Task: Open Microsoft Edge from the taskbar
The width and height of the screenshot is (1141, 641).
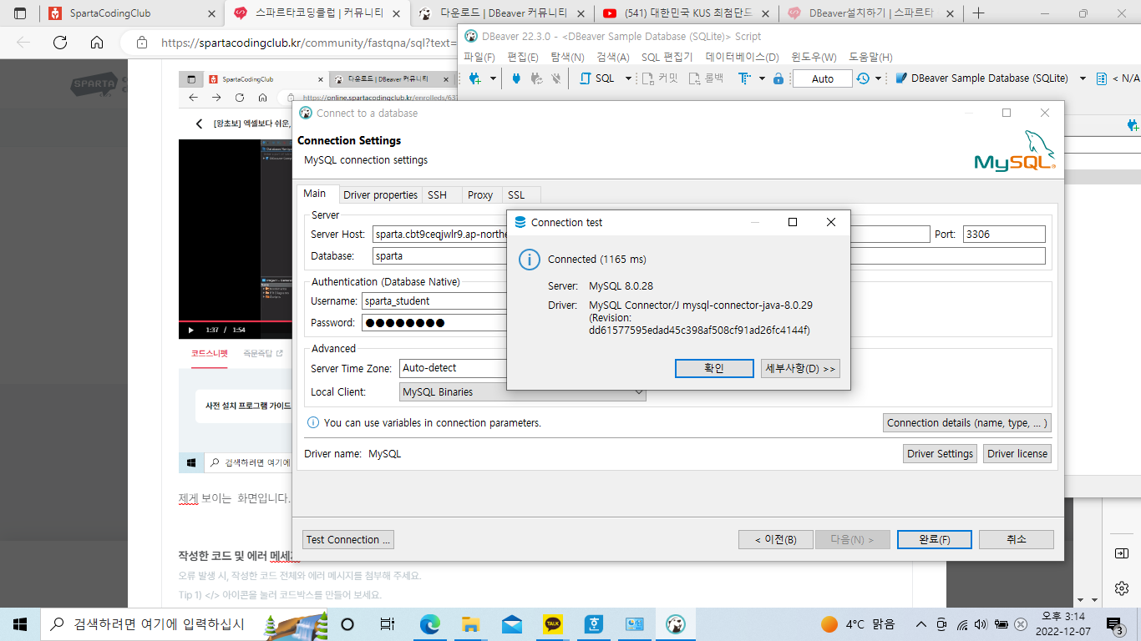Action: click(429, 624)
